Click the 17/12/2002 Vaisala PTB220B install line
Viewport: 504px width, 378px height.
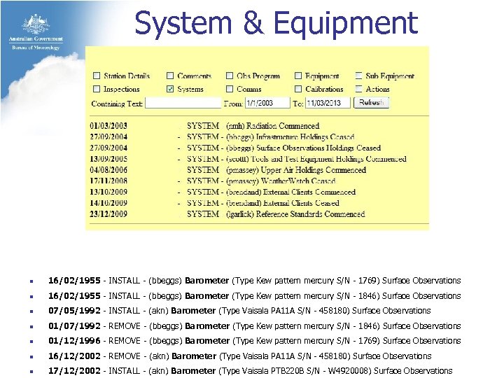coord(251,371)
